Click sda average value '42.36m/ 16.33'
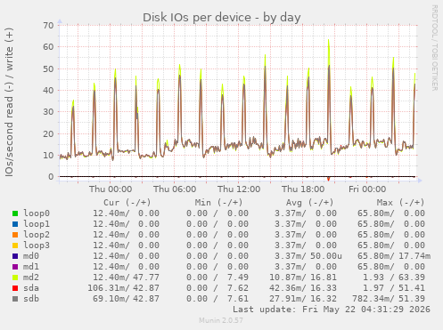The height and width of the screenshot is (330, 443). click(303, 288)
